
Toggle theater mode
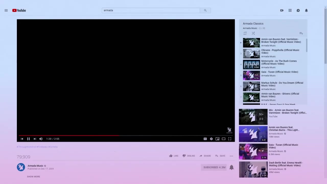click(x=224, y=139)
